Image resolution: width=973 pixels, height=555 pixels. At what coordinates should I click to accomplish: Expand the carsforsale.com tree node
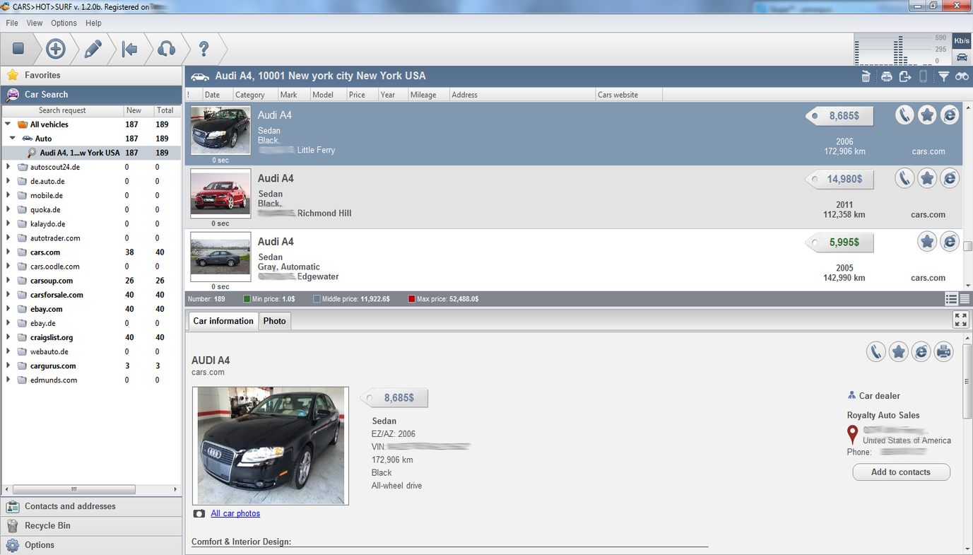[x=8, y=295]
